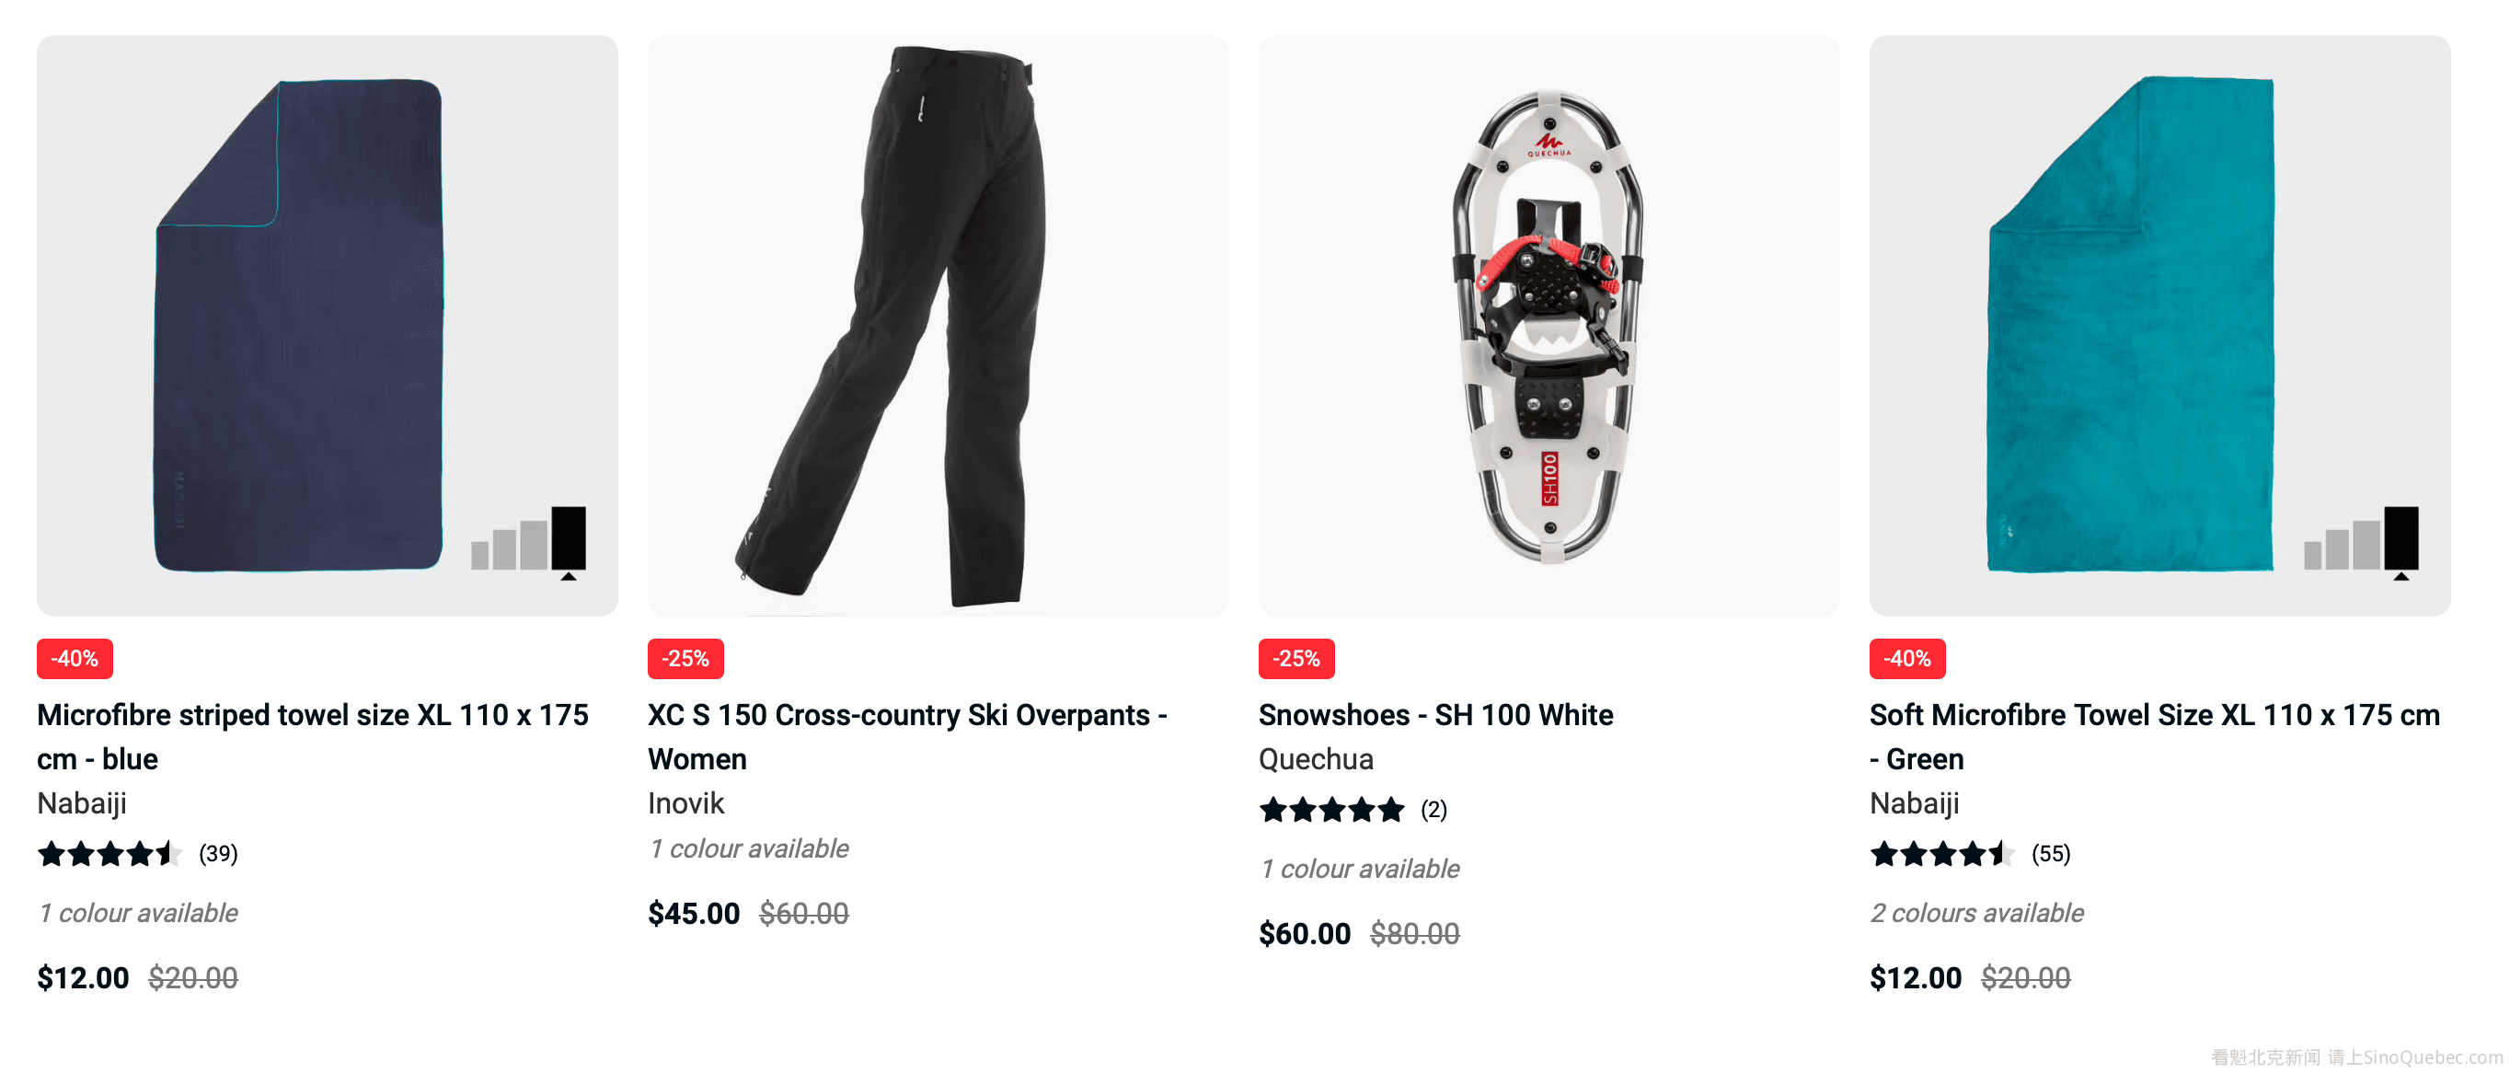Click -25% badge on Snowshoes product
This screenshot has width=2510, height=1073.
(x=1295, y=659)
